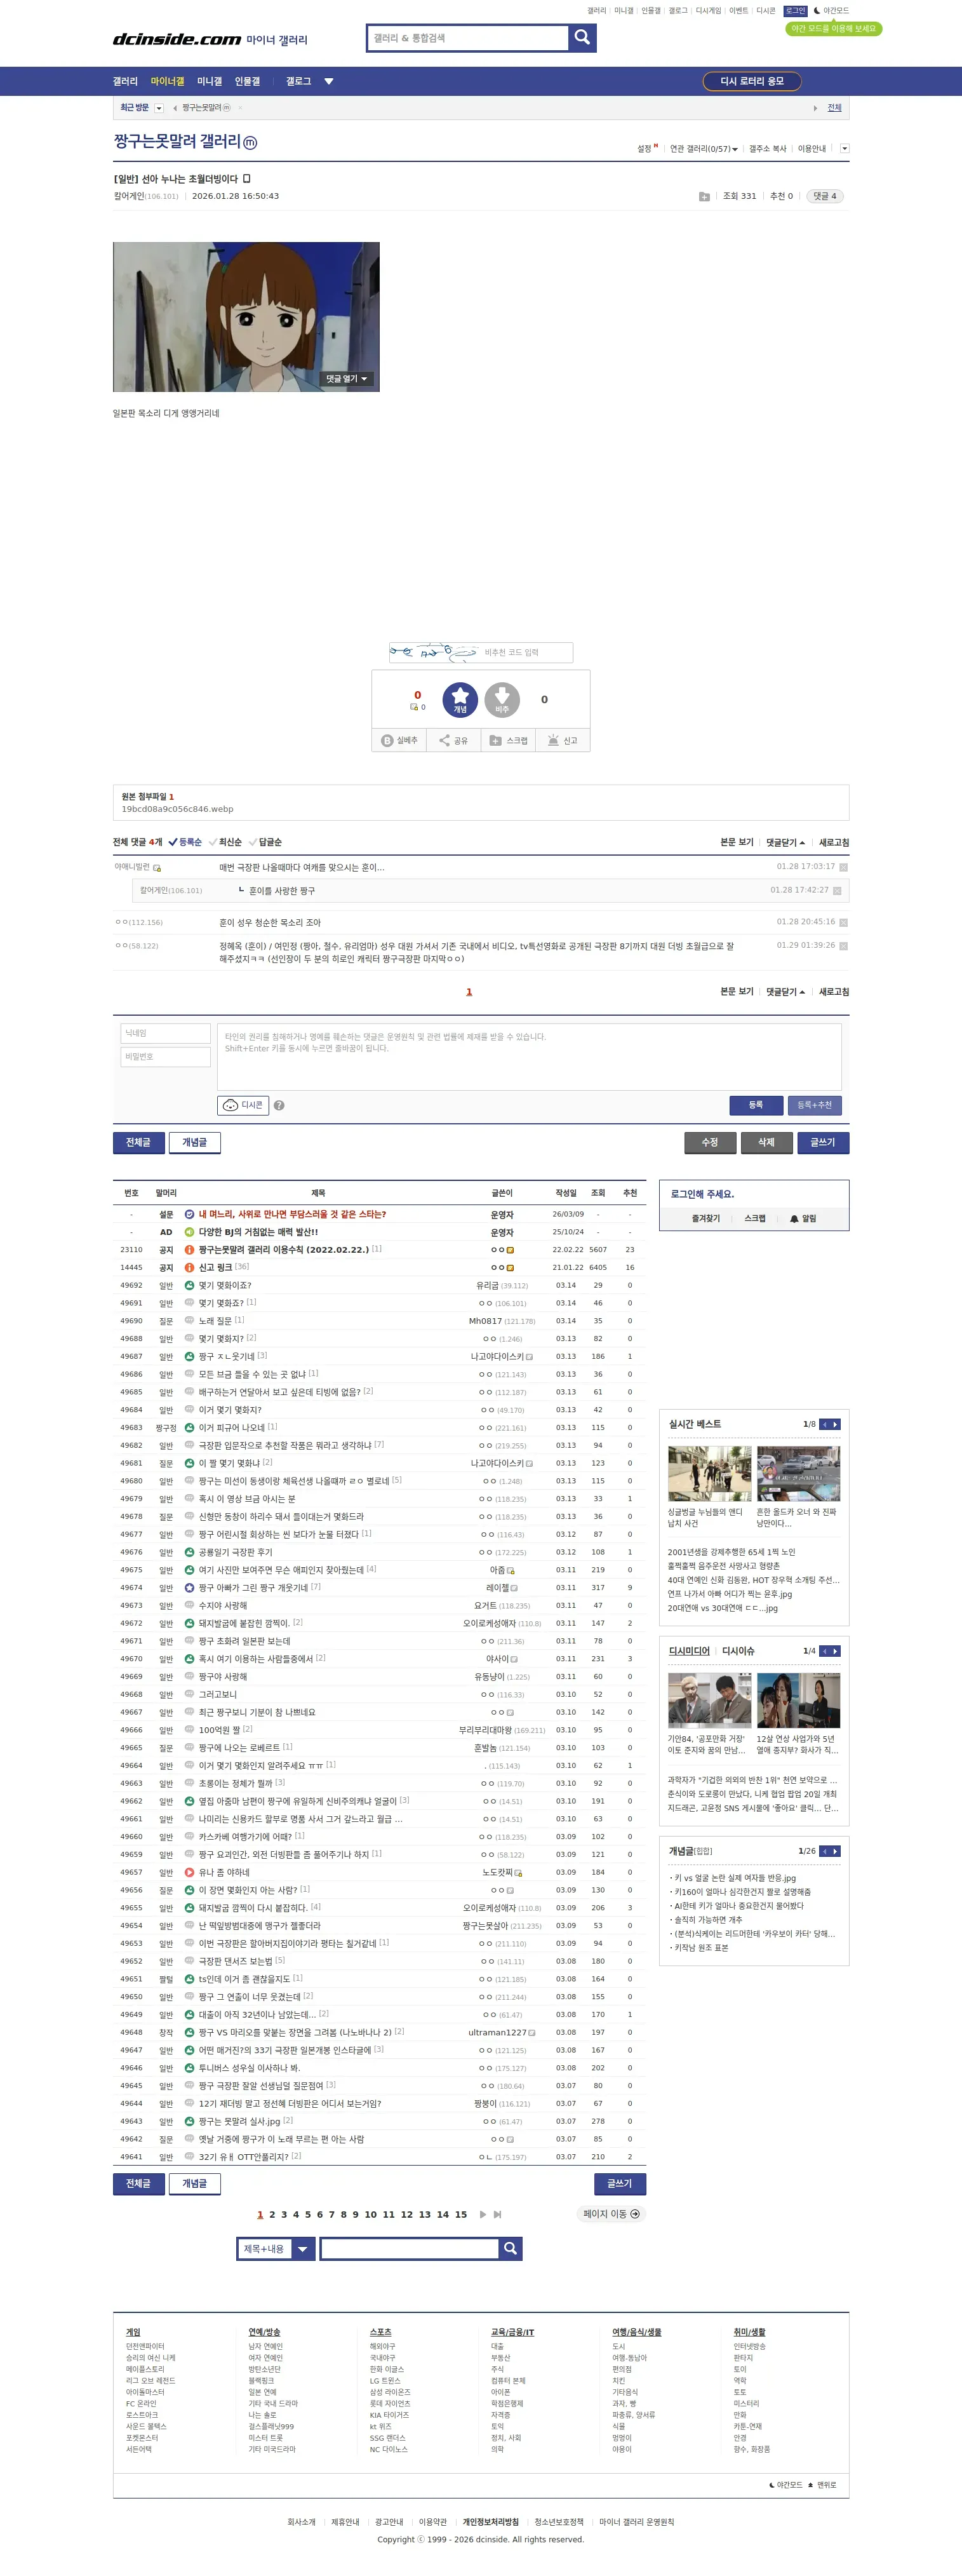Click 새로고침 above the comment list
Viewport: 962px width, 2576px height.
(x=834, y=842)
